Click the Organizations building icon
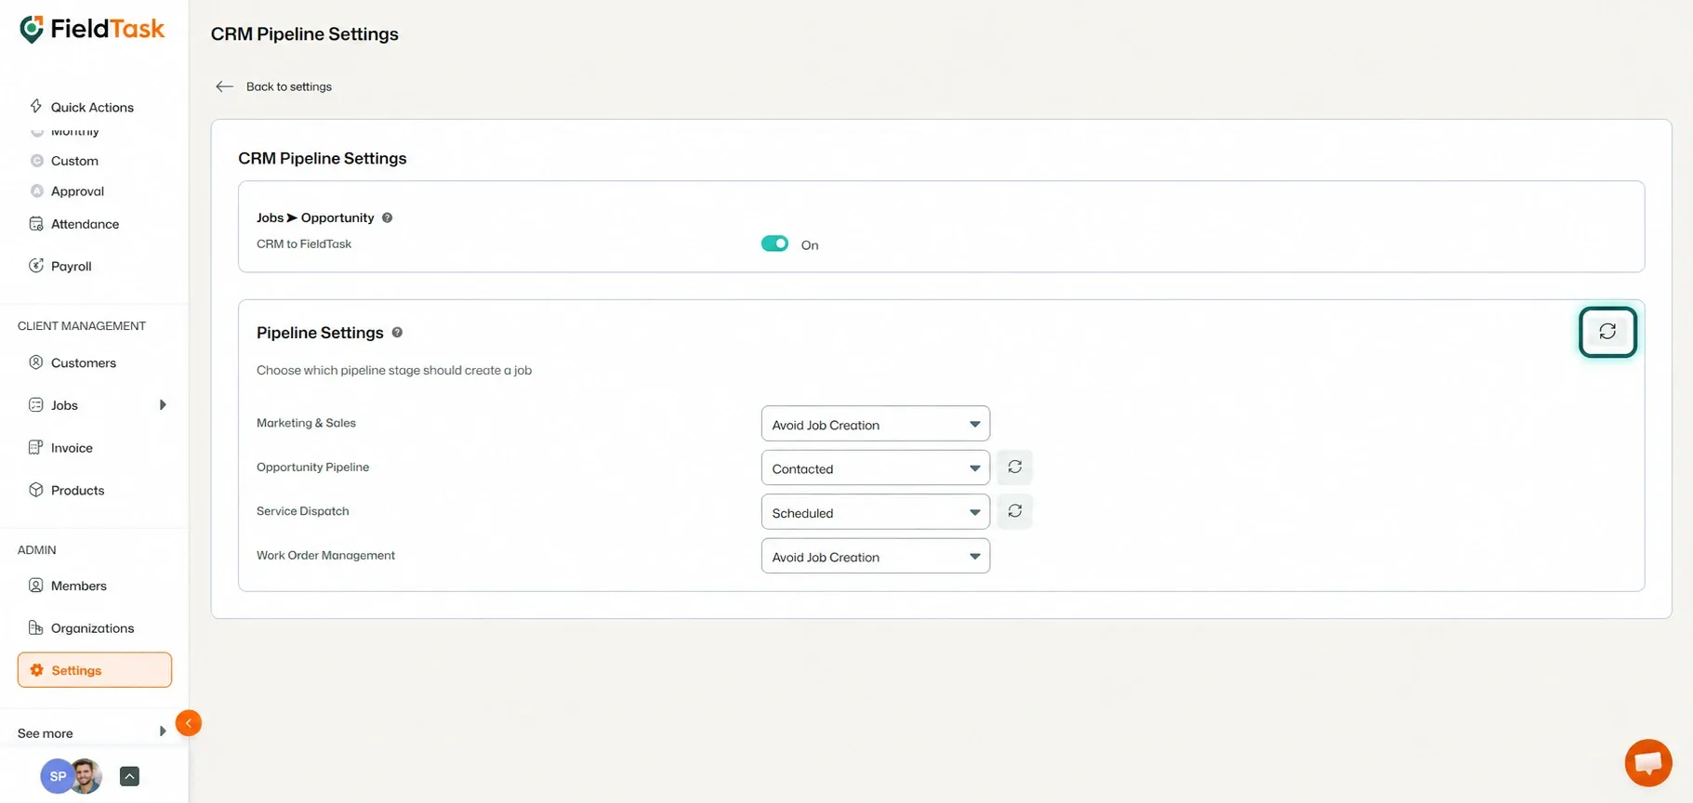The width and height of the screenshot is (1693, 803). pos(36,627)
